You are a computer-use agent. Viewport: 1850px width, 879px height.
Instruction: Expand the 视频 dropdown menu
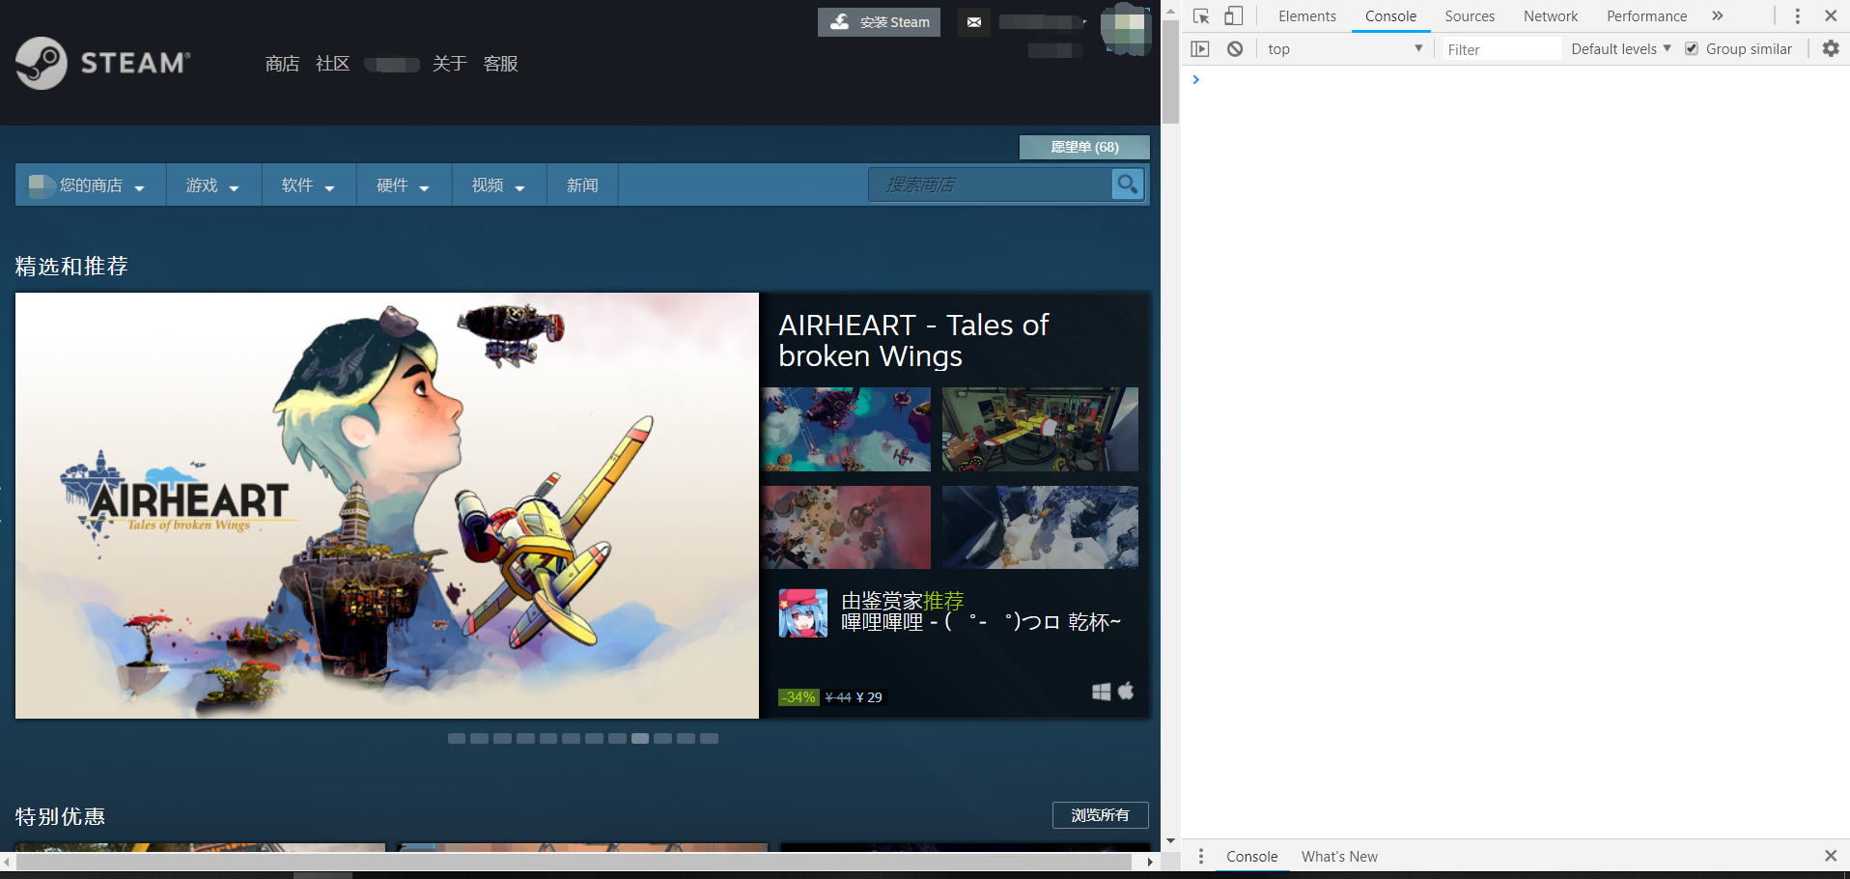tap(498, 184)
